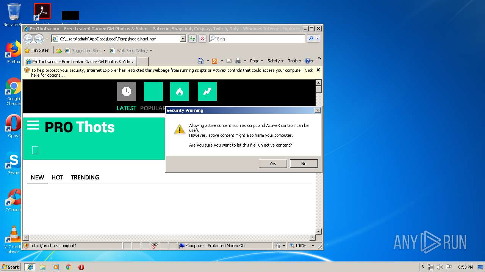The image size is (485, 272).
Task: Open the Page menu
Action: pyautogui.click(x=257, y=61)
